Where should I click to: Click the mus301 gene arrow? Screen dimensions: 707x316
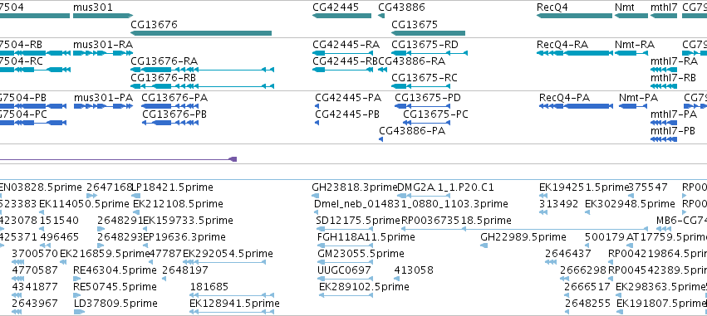point(103,16)
